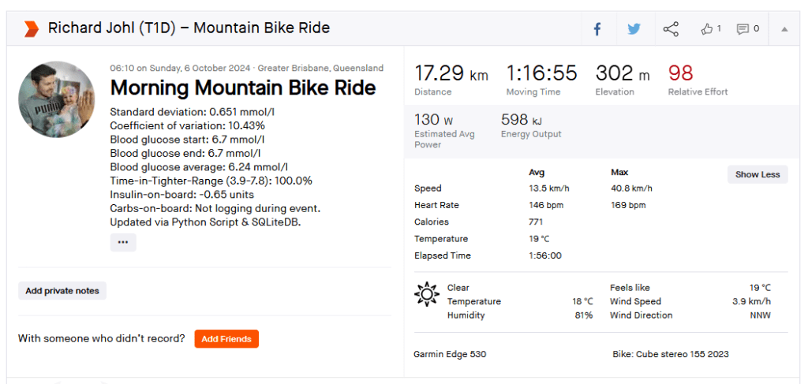Image resolution: width=808 pixels, height=384 pixels.
Task: Share activity on Twitter
Action: 634,29
